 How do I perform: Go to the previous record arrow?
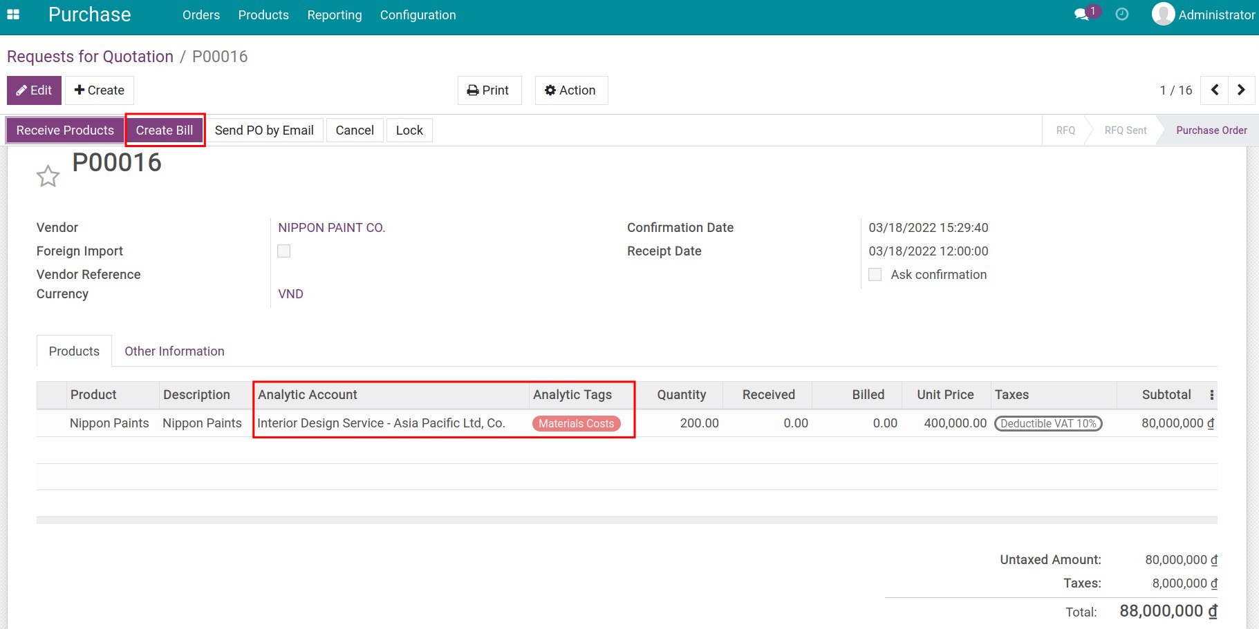tap(1214, 90)
